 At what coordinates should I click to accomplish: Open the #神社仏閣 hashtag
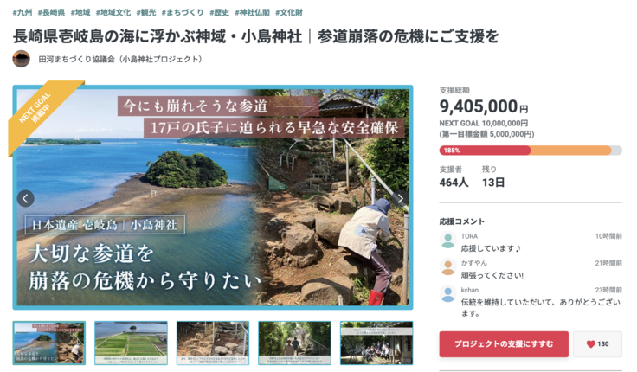tap(252, 13)
